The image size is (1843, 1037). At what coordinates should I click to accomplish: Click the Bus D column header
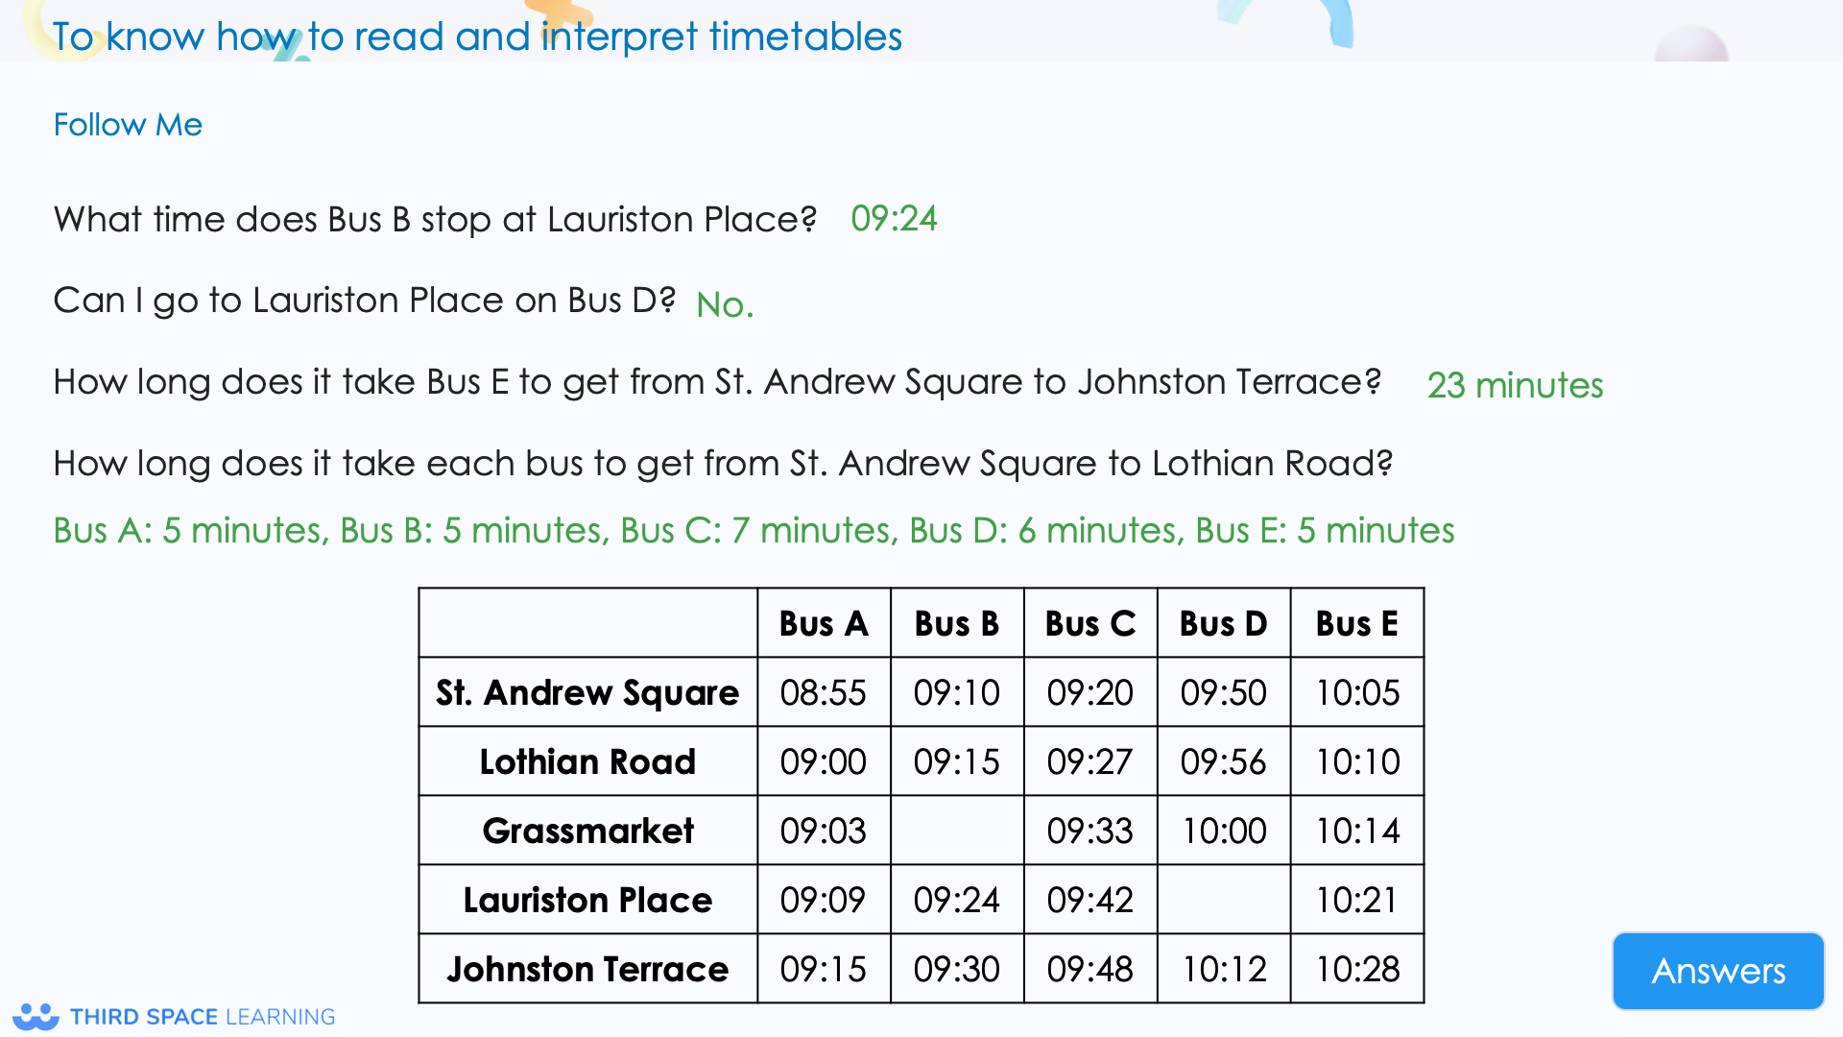1224,624
